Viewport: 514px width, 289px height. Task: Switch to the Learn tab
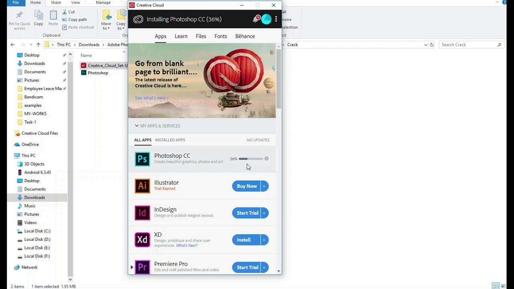point(181,36)
